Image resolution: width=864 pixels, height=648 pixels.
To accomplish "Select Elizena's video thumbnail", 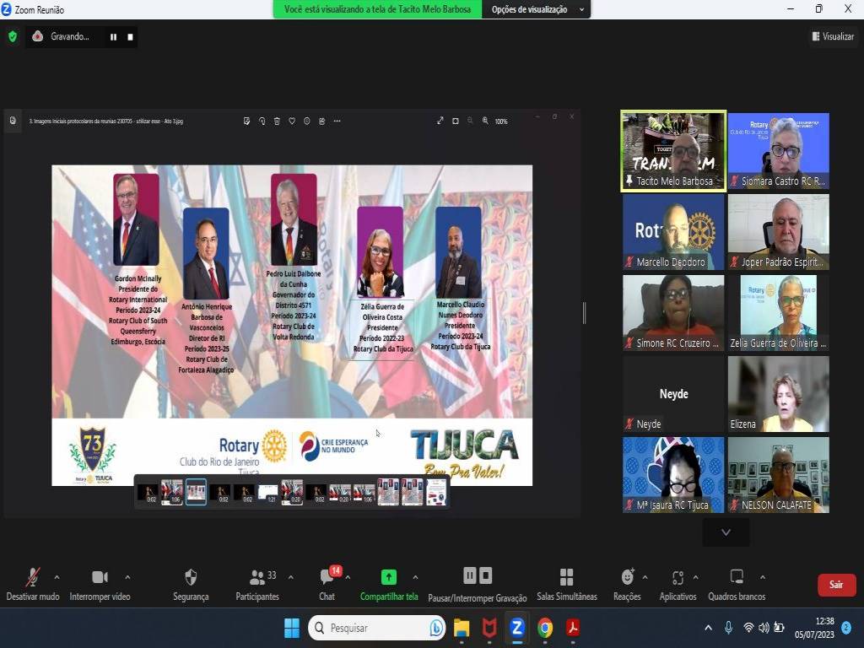I will click(778, 394).
